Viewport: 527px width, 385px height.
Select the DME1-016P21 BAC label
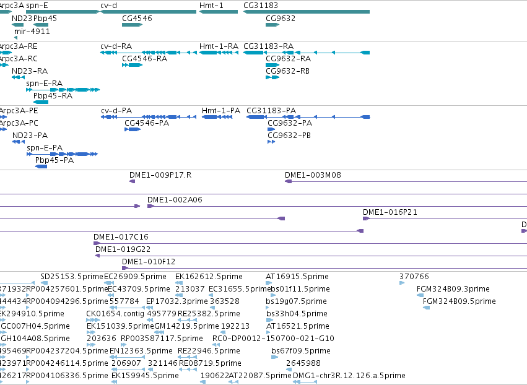click(390, 213)
